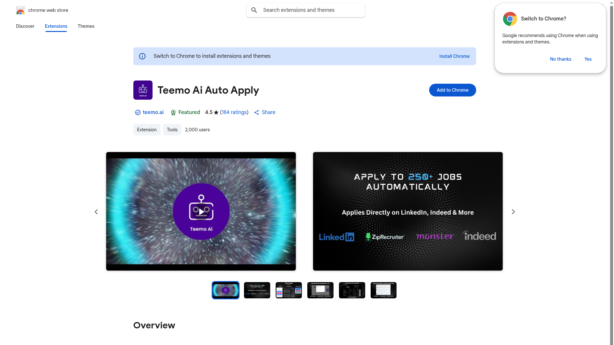
Task: Click the Teemo Ai extension logo
Action: pos(143,90)
